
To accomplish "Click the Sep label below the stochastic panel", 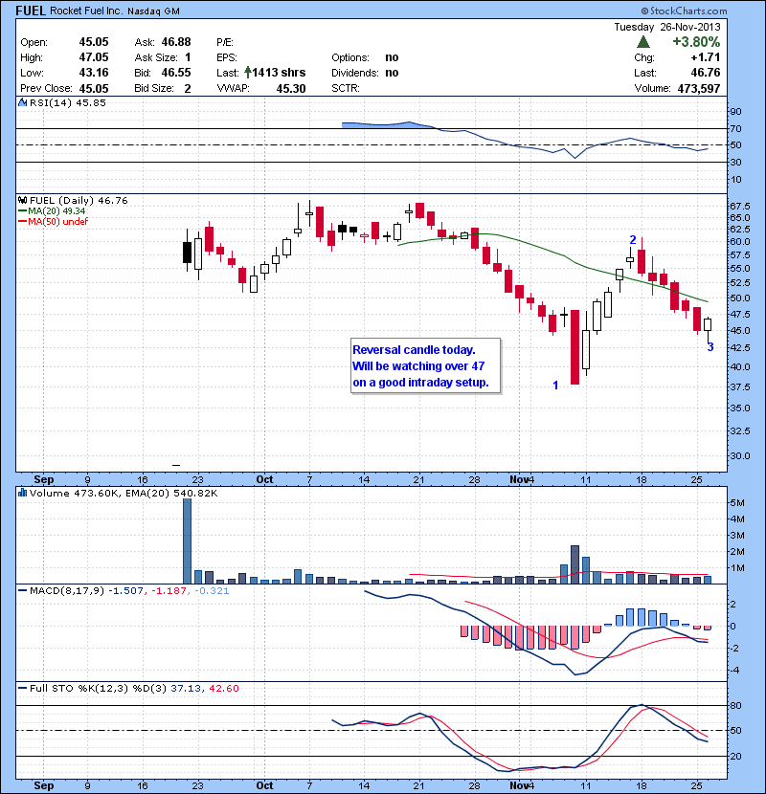I will coord(44,785).
